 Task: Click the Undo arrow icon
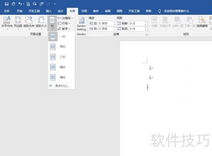(x=20, y=4)
